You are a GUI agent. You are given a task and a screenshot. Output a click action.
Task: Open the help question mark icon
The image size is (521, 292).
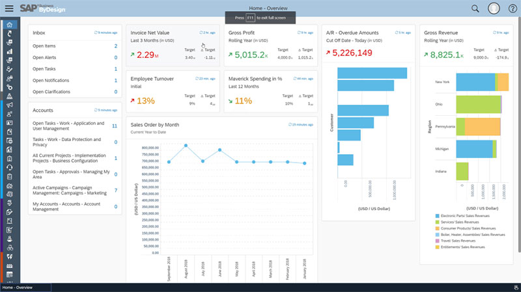[513, 8]
